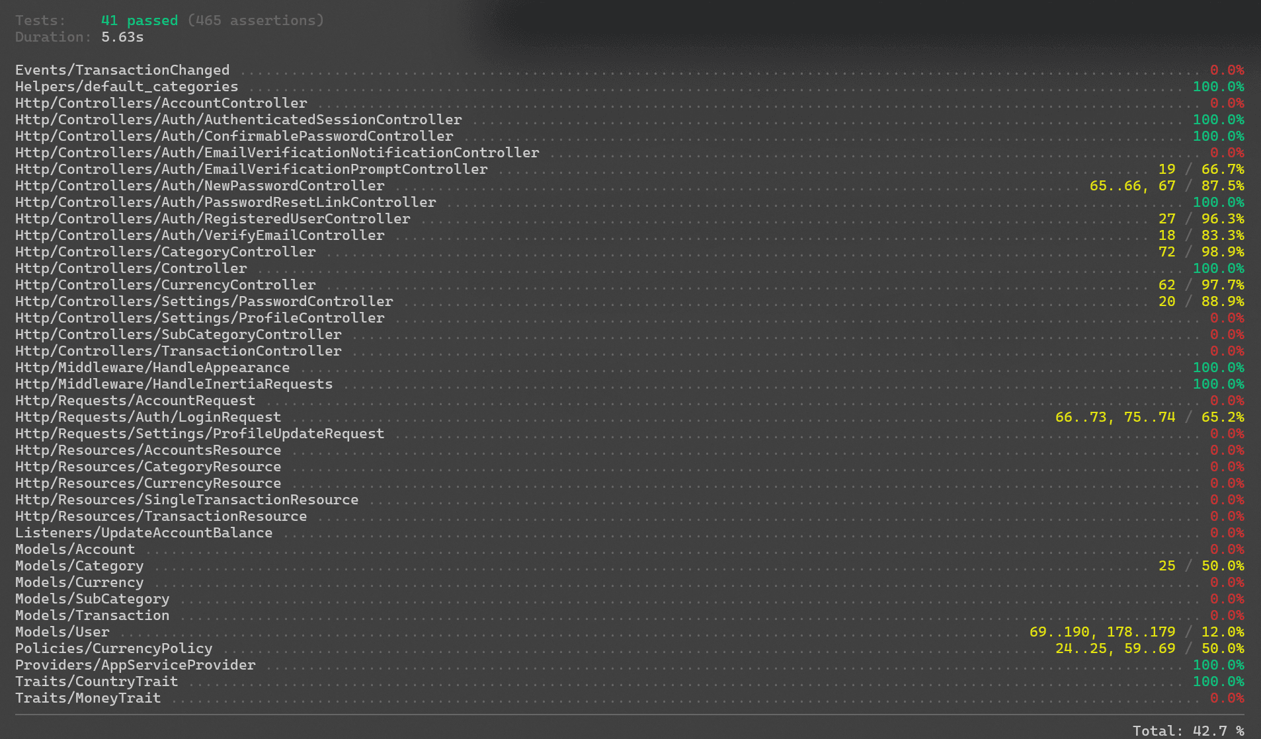Select the '(465 assertions)' summary text

(x=257, y=20)
